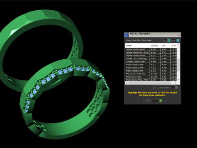Viewport: 197px width, 148px height.
Task: Click the scroll down arrow of metal list
Action: pos(178,80)
